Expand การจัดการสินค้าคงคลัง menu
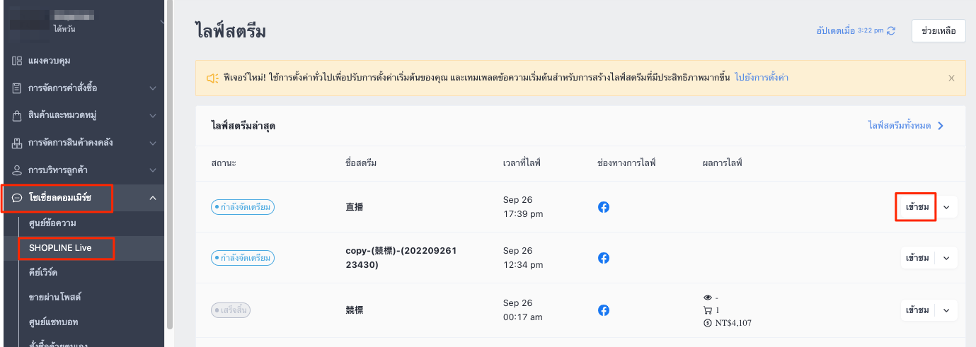The width and height of the screenshot is (976, 347). (153, 143)
